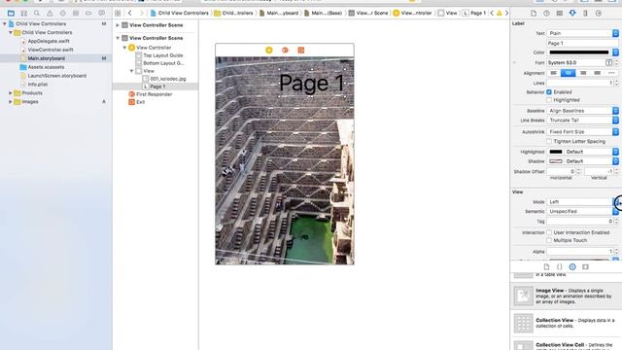Open the Autoshrink Fixed Font Size dropdown

pos(582,132)
